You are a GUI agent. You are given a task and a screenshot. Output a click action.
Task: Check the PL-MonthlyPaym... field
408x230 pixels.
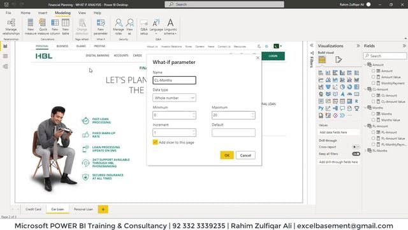[x=374, y=144]
